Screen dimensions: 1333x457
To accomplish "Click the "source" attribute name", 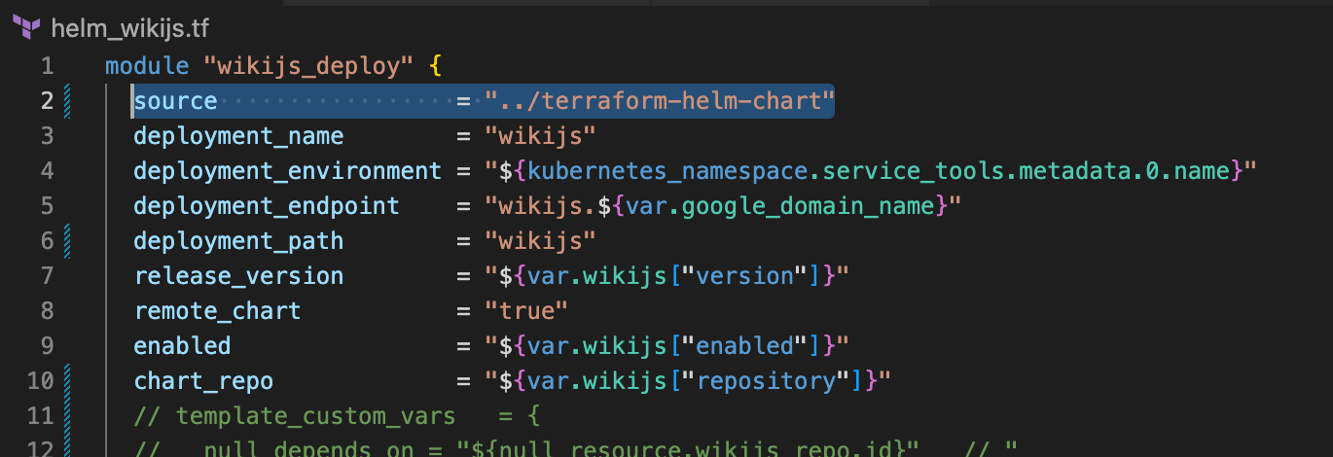I will pos(175,101).
